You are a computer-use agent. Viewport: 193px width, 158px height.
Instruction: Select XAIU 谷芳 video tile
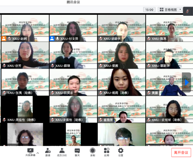pos(25,55)
